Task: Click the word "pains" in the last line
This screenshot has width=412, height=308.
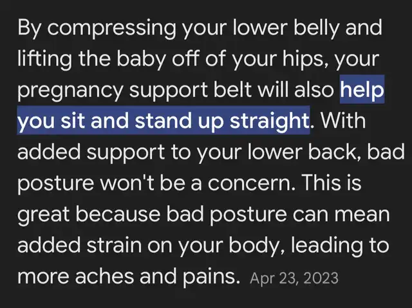Action: coord(210,277)
